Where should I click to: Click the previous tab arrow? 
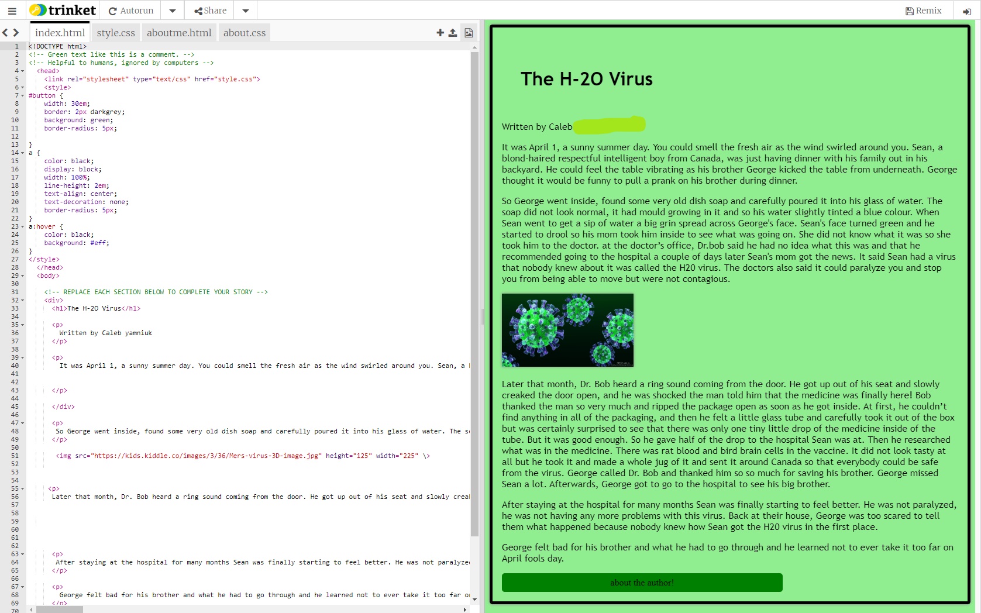point(5,33)
